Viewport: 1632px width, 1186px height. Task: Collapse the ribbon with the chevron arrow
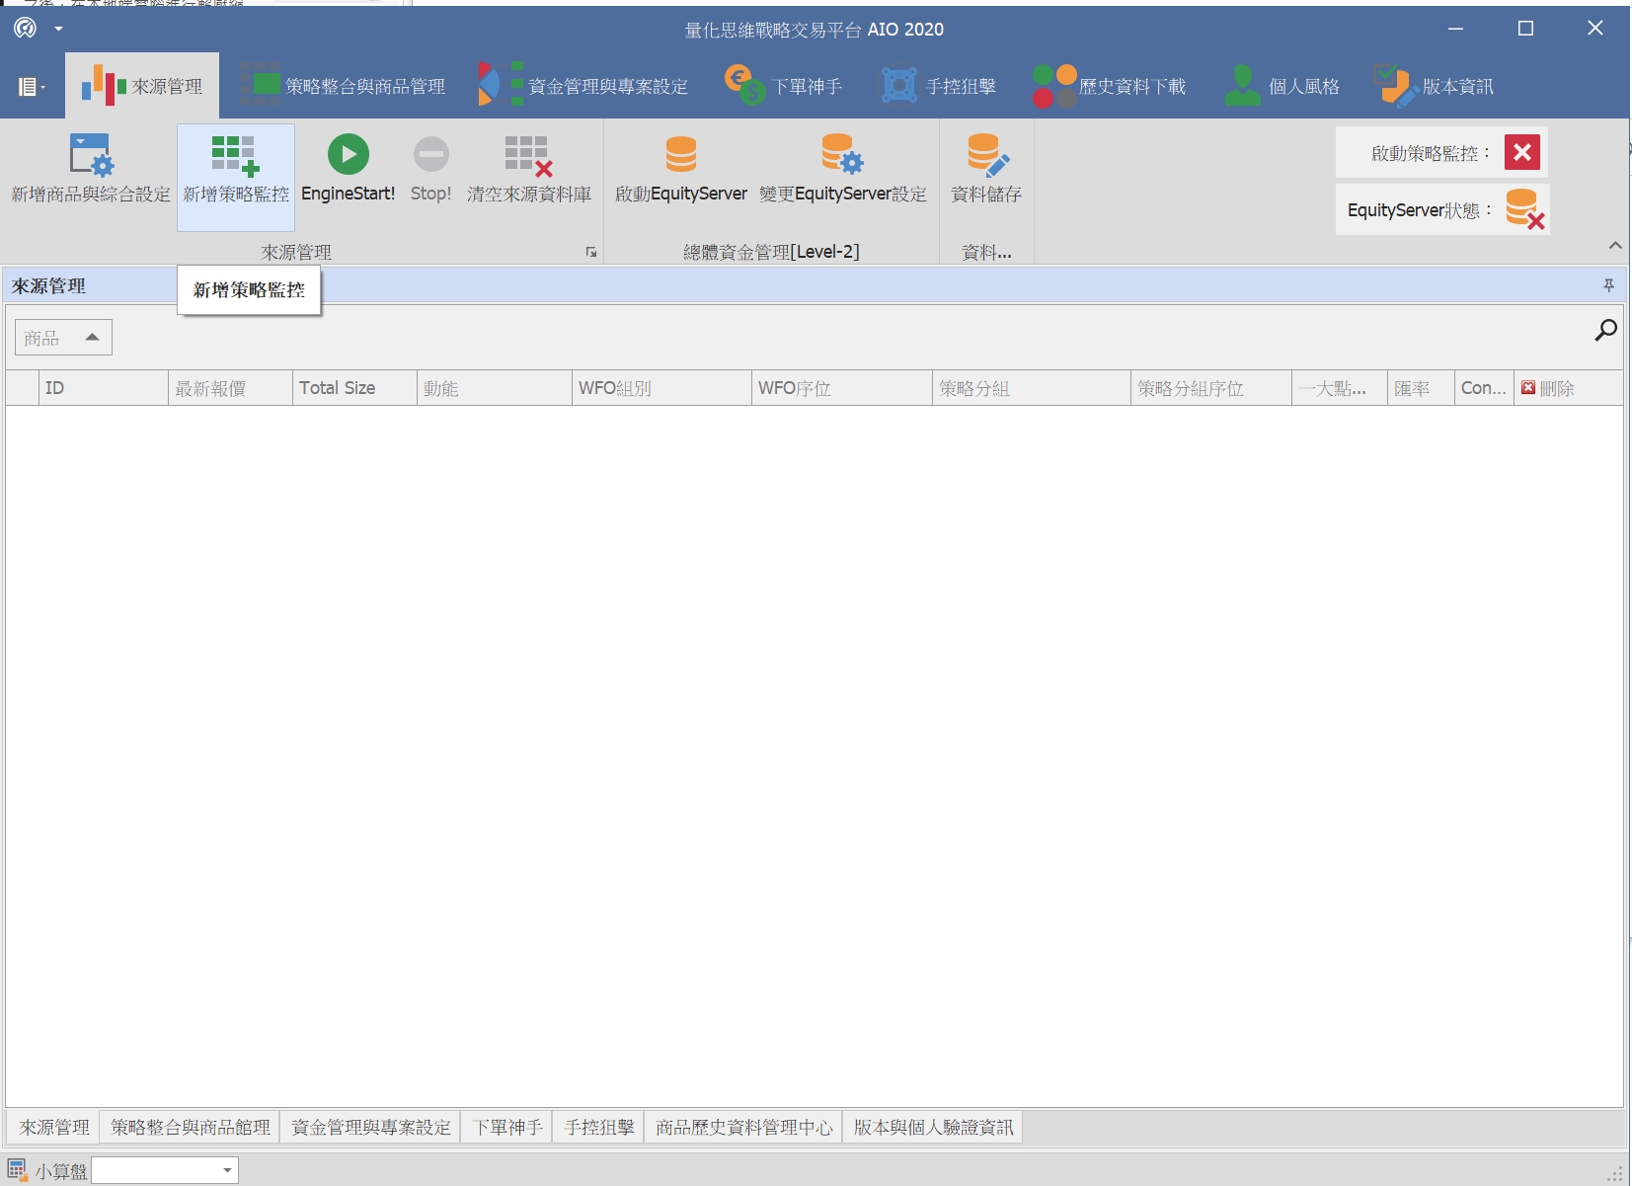click(x=1615, y=245)
